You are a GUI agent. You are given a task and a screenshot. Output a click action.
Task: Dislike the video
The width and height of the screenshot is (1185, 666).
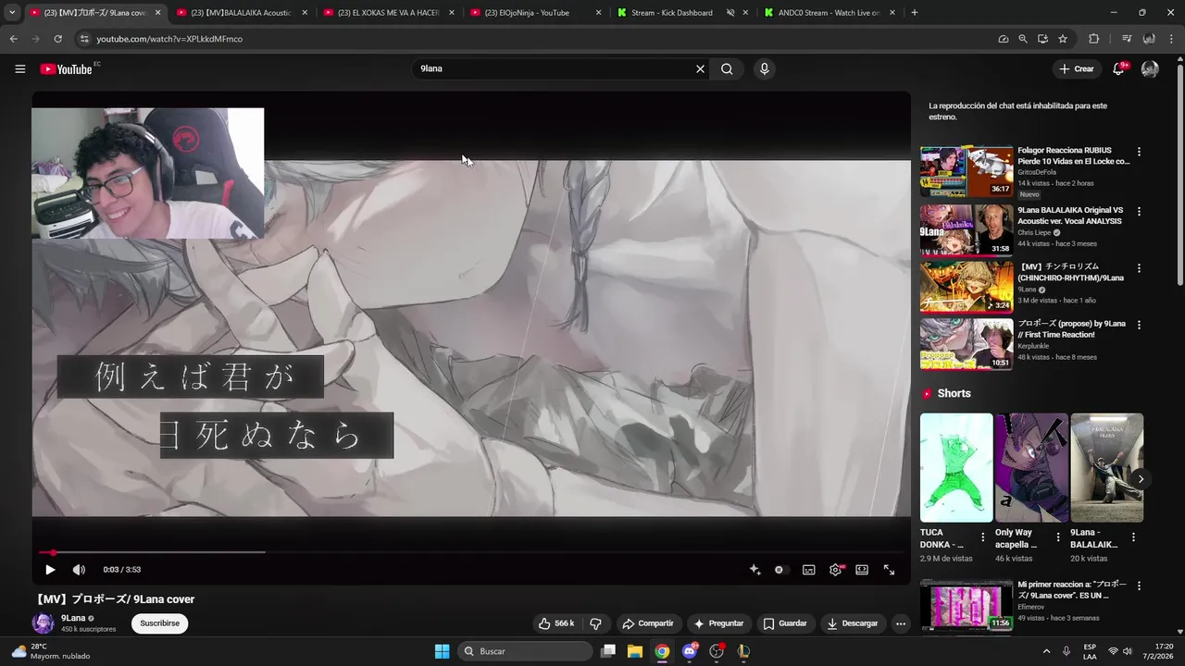pos(596,623)
